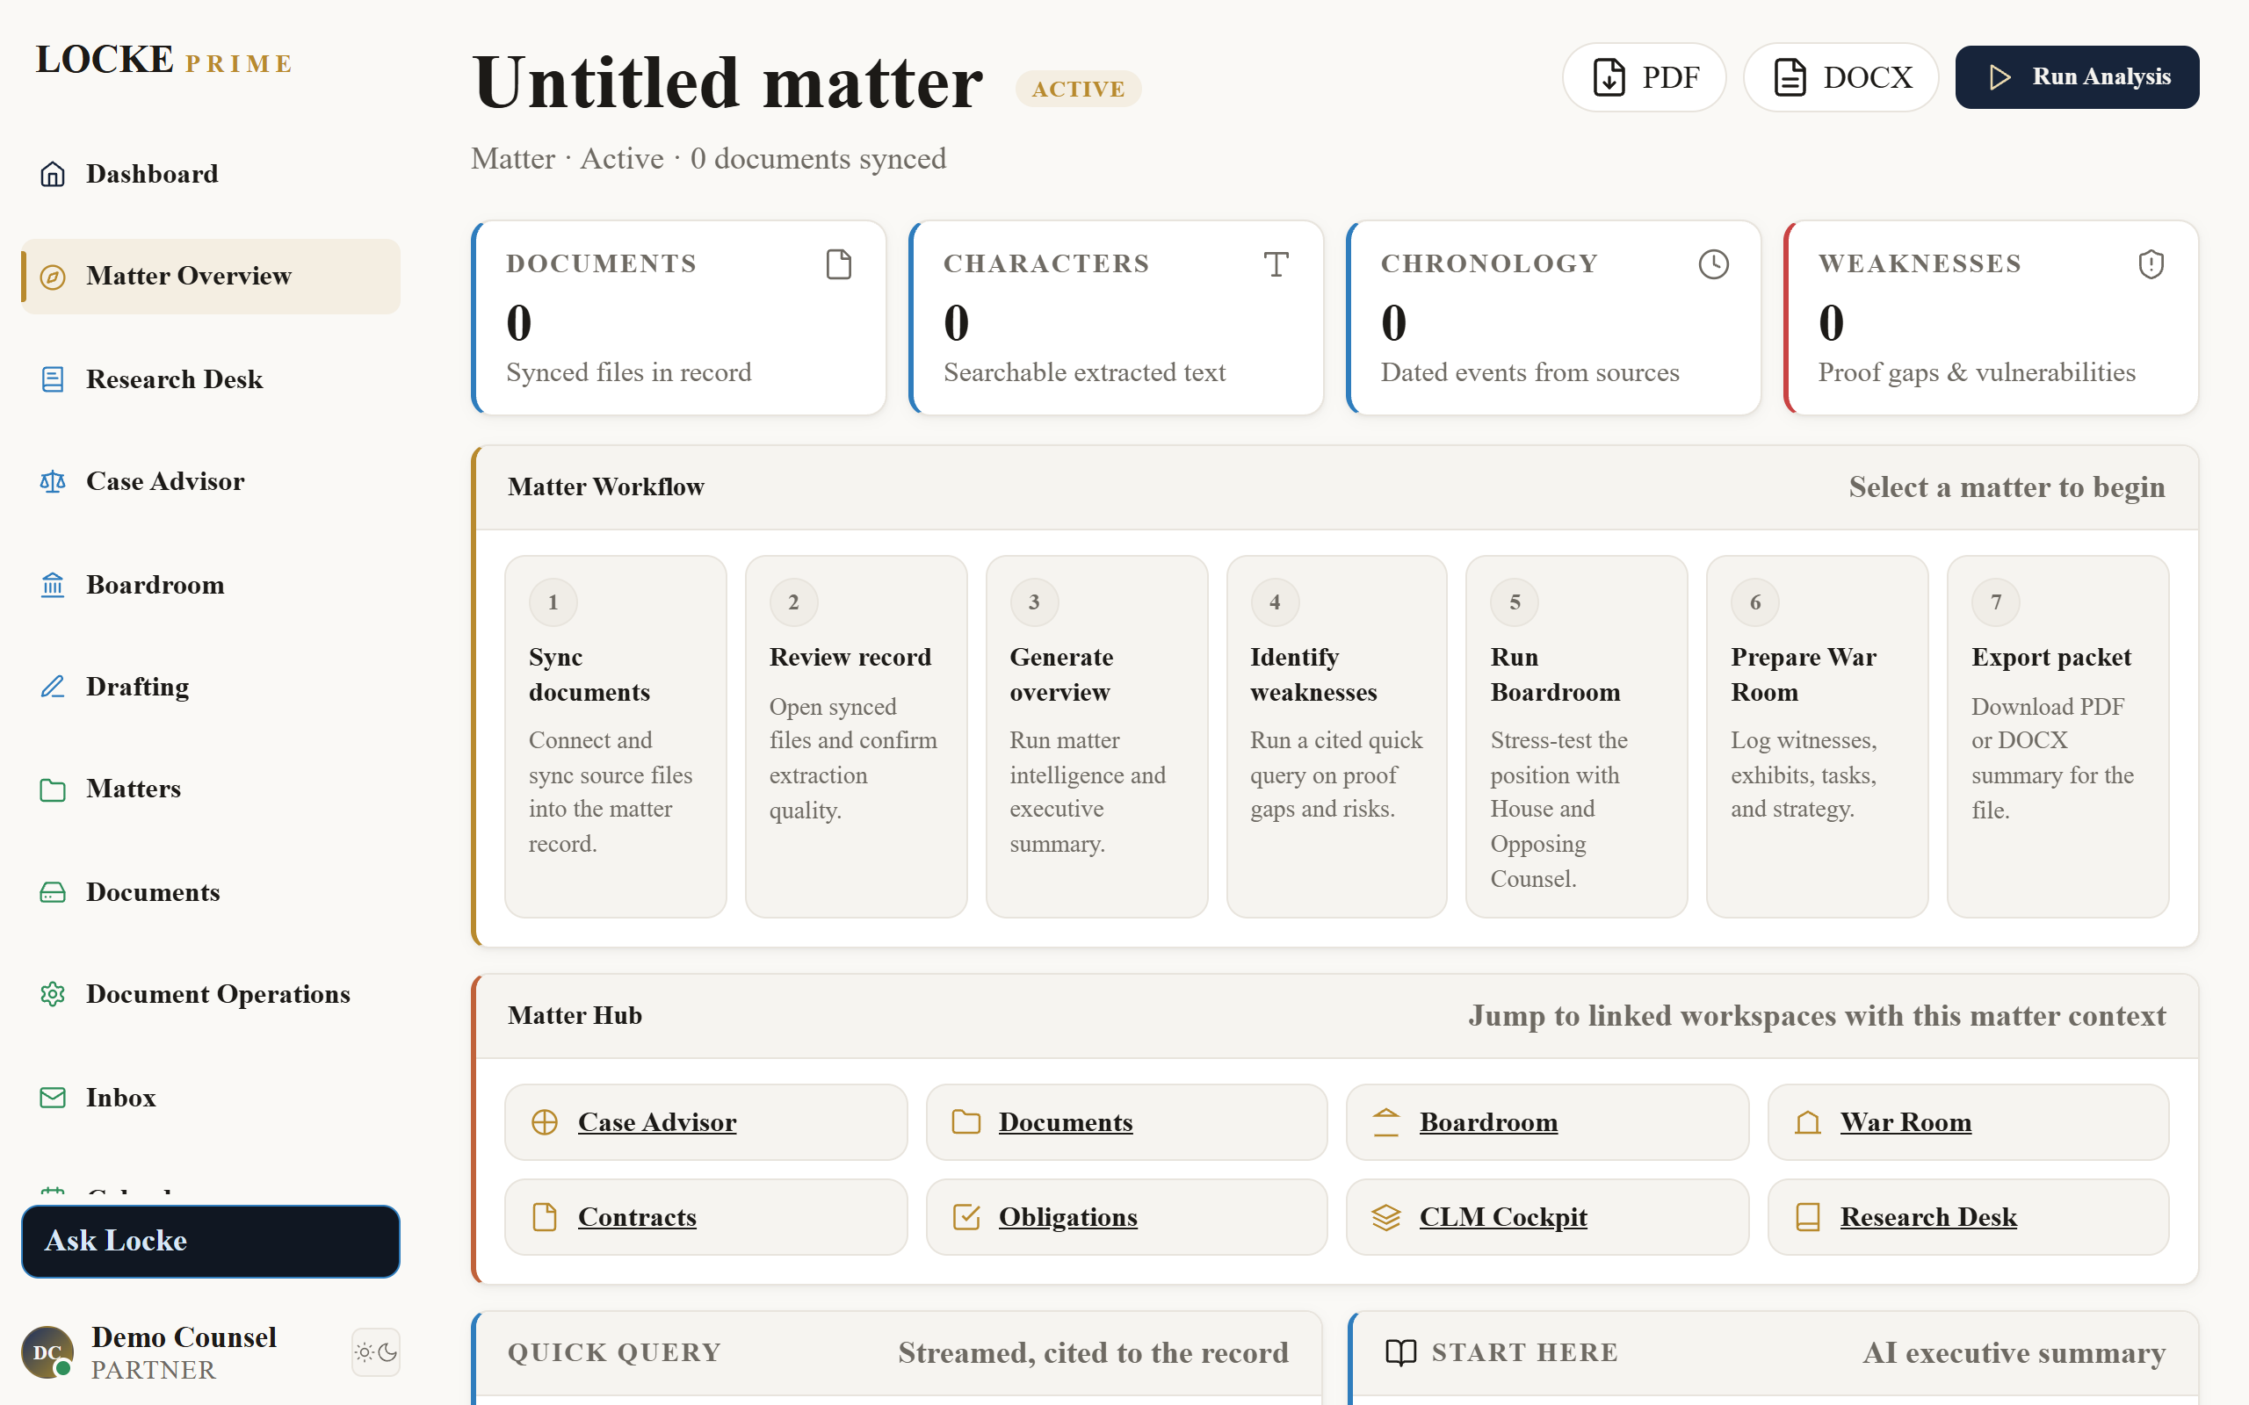Click the Run Analysis button

point(2077,77)
